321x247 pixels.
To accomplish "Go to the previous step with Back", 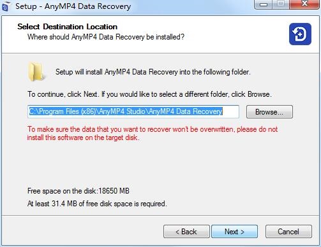I will coord(186,232).
